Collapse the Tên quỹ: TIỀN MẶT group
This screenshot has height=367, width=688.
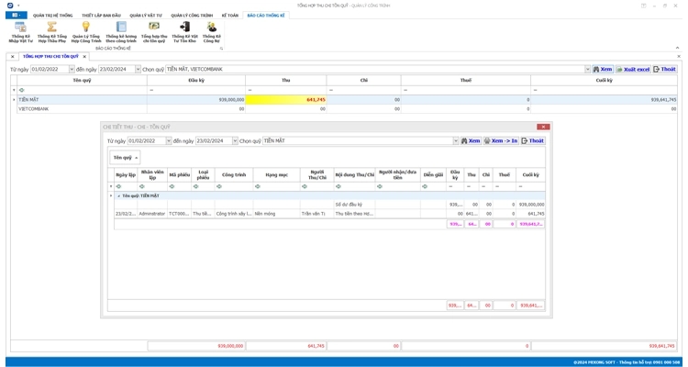tap(118, 195)
